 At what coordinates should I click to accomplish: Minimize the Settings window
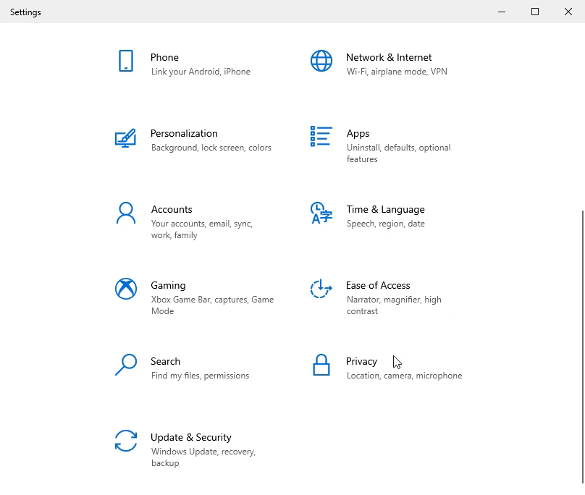point(502,12)
